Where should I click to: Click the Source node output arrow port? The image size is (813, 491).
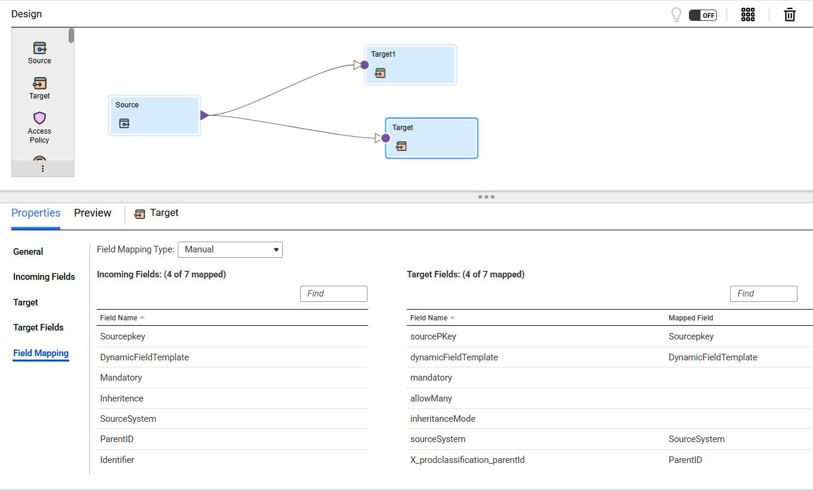coord(204,115)
